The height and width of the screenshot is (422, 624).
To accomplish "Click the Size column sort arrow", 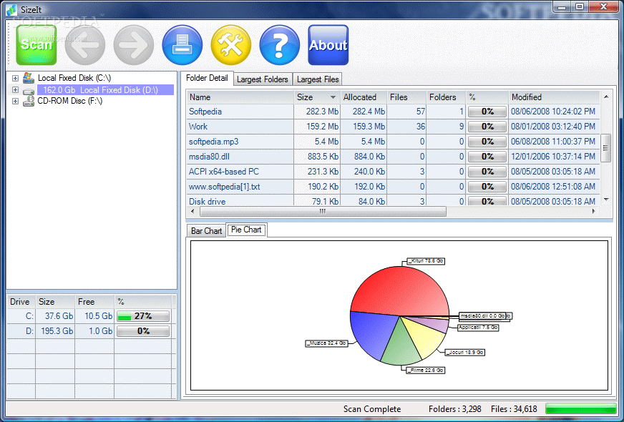I will (333, 97).
